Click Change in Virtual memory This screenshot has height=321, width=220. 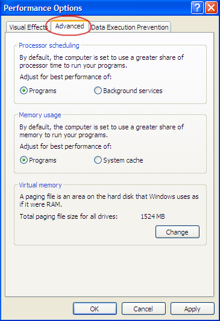pos(177,232)
